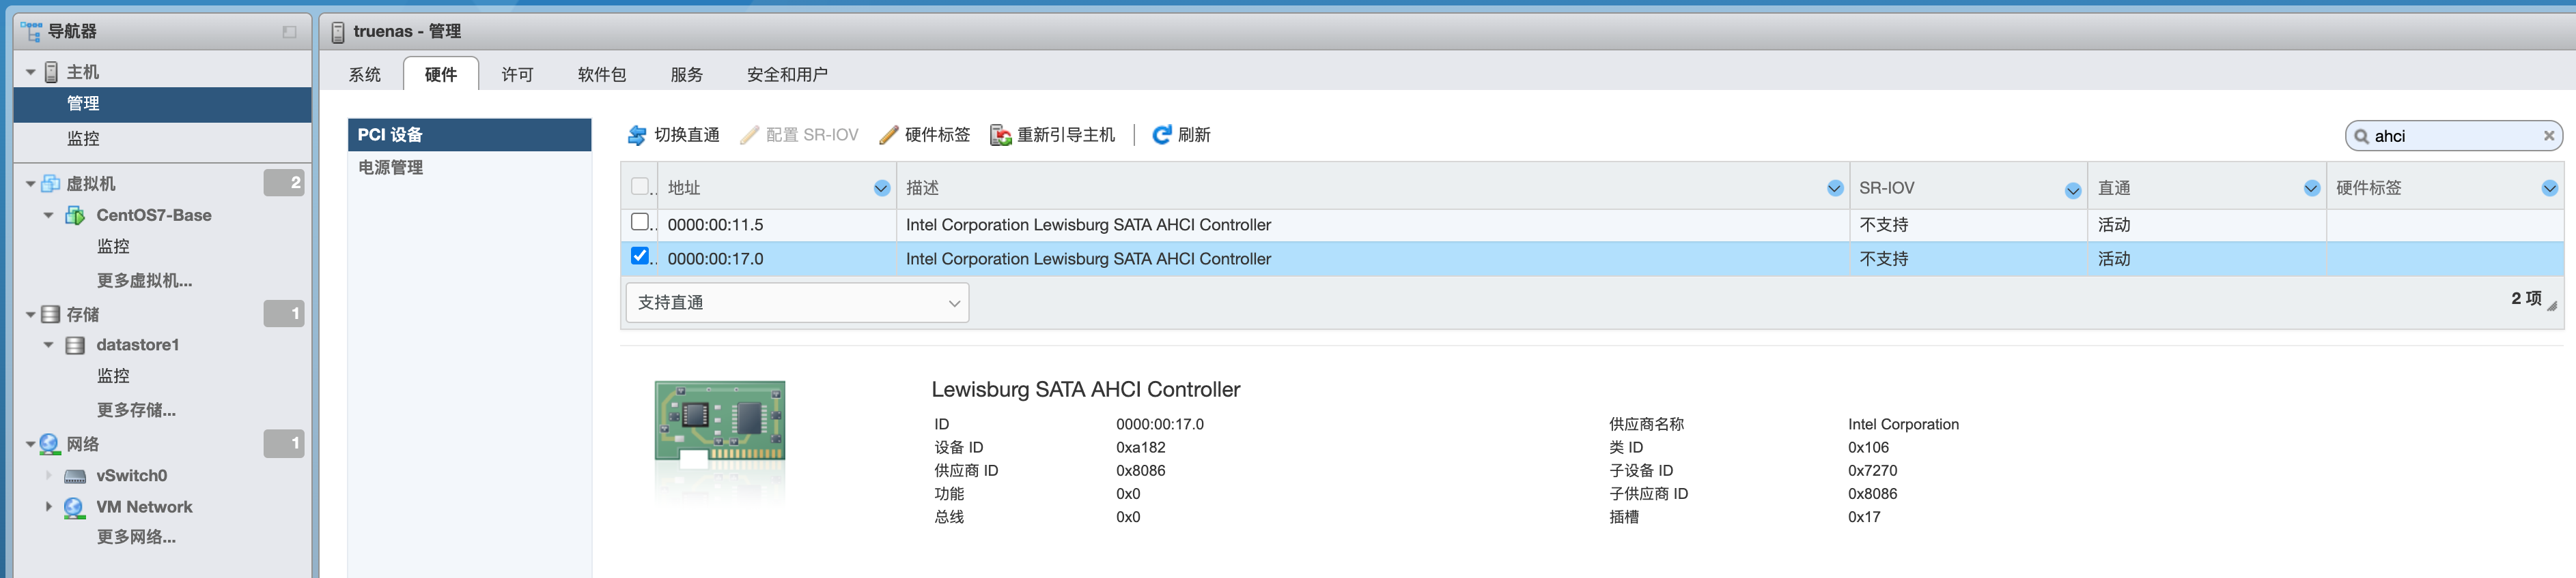2576x578 pixels.
Task: Click the Toggle passthrough (切换直通) icon
Action: [637, 135]
